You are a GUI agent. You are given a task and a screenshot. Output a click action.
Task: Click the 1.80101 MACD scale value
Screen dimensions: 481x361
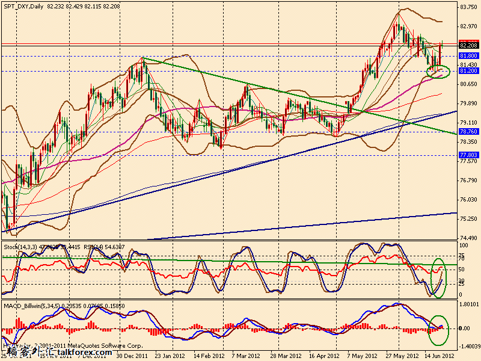[469, 304]
